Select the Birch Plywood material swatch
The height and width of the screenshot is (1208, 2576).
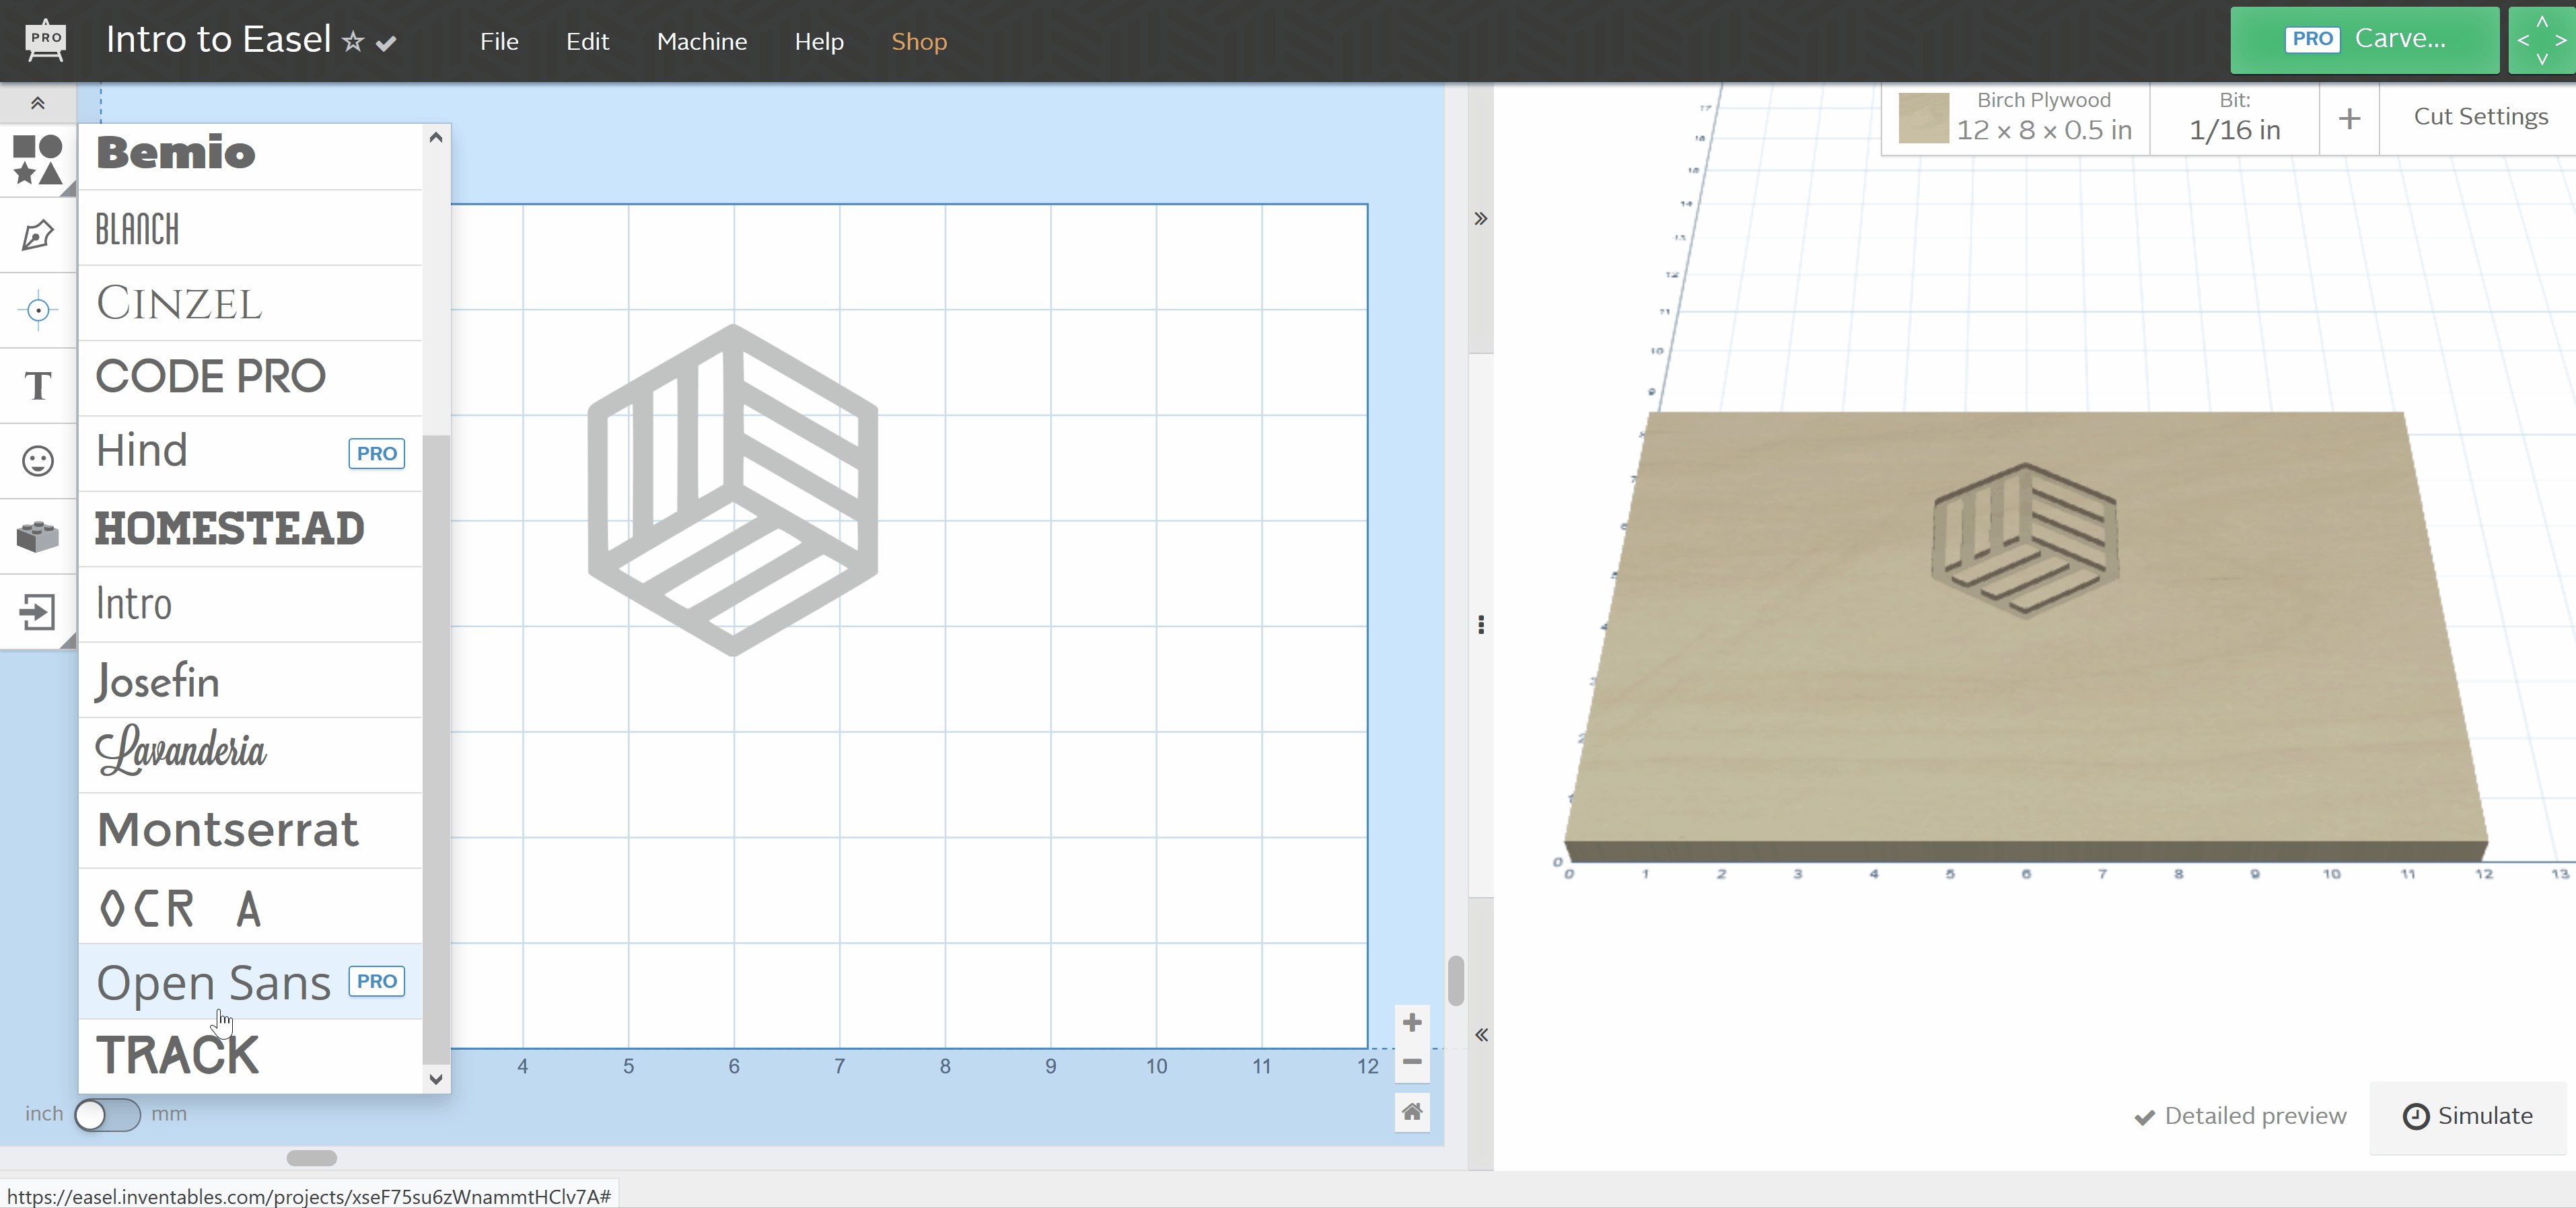[x=1925, y=118]
